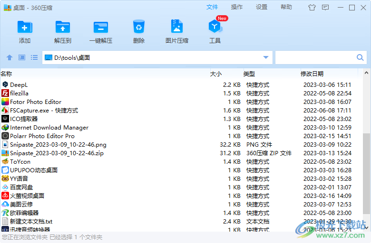This screenshot has height=243, width=371.
Task: Click the Fotor Photo Editor icon
Action: (5, 102)
